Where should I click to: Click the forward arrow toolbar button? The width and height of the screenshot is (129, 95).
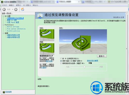pos(16,9)
